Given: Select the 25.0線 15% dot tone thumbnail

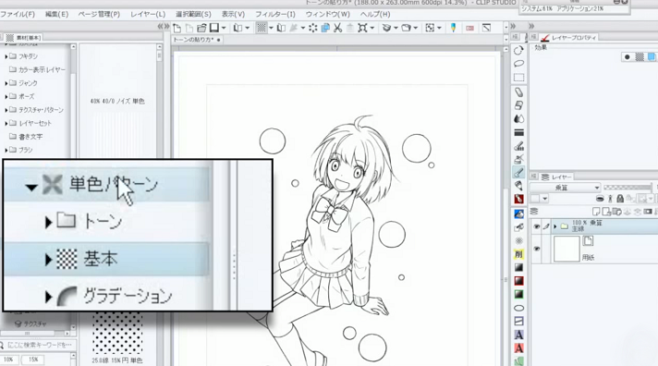Looking at the screenshot, I should [117, 335].
